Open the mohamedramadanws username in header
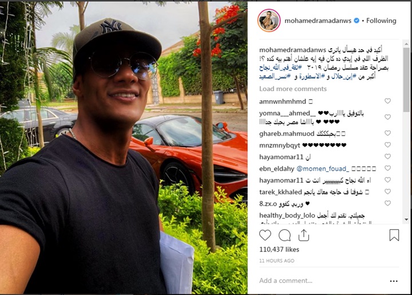Screen dimensions: 412x295 (318, 21)
